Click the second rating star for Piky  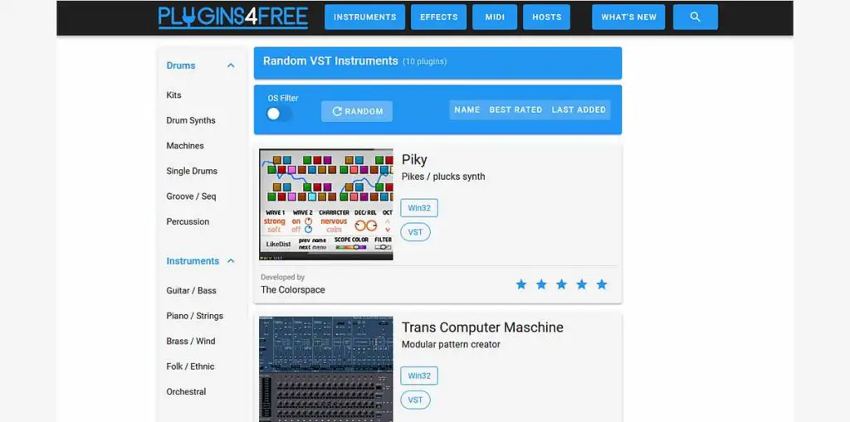click(x=541, y=284)
